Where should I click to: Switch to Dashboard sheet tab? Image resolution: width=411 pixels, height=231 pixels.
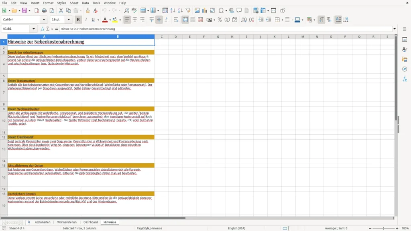90,222
